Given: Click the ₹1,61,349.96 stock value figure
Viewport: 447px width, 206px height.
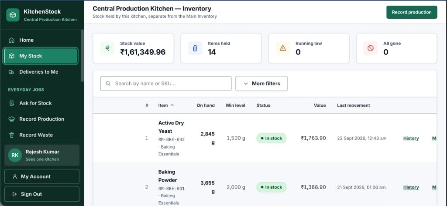Looking at the screenshot, I should [143, 52].
